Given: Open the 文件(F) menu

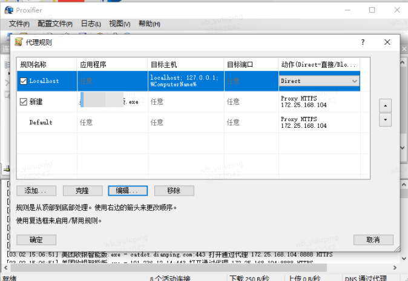Looking at the screenshot, I should coord(19,24).
